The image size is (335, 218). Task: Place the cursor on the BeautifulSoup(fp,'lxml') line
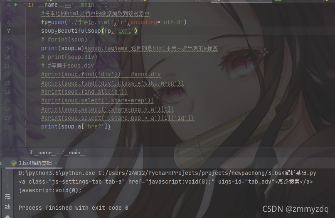(x=89, y=31)
